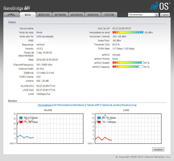
Task: Click the Transmitir CCQ value 93.8 %
Action: (116, 45)
